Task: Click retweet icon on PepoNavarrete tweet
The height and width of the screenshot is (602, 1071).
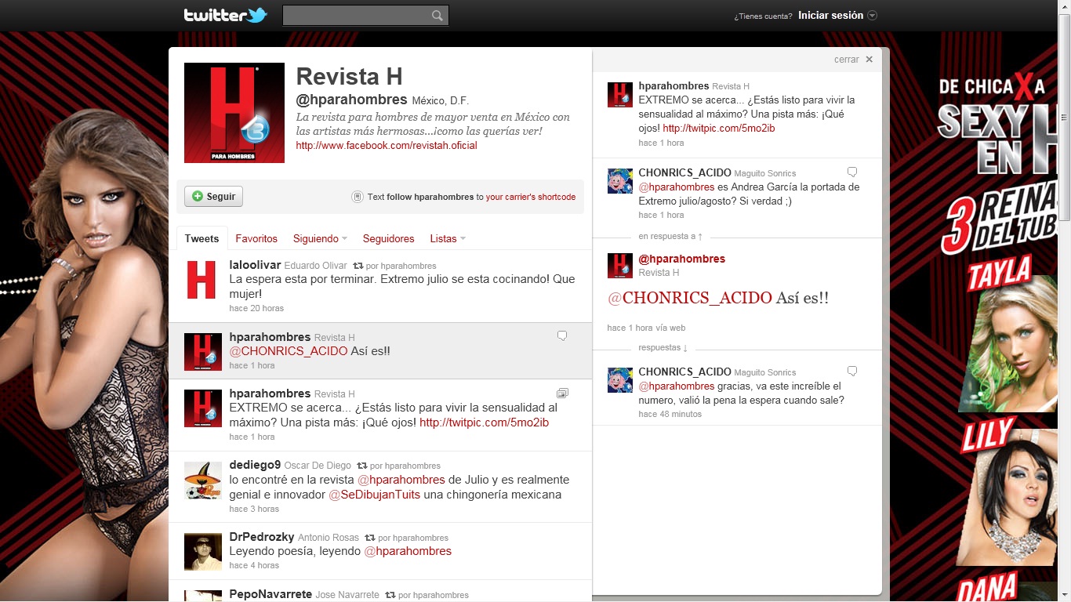Action: pyautogui.click(x=390, y=595)
